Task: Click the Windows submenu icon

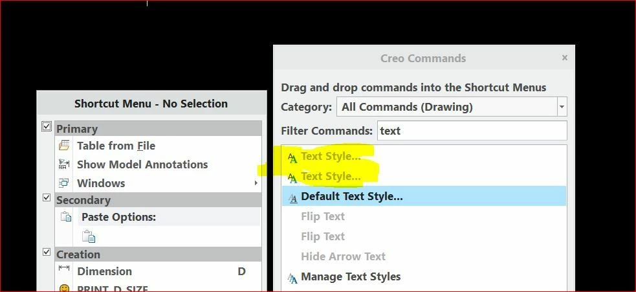Action: point(63,183)
